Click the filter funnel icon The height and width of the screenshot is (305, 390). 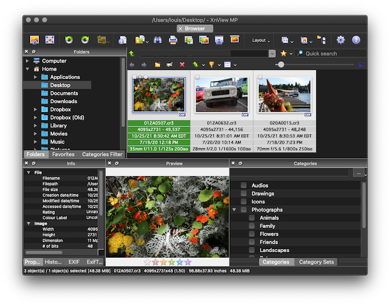[211, 64]
